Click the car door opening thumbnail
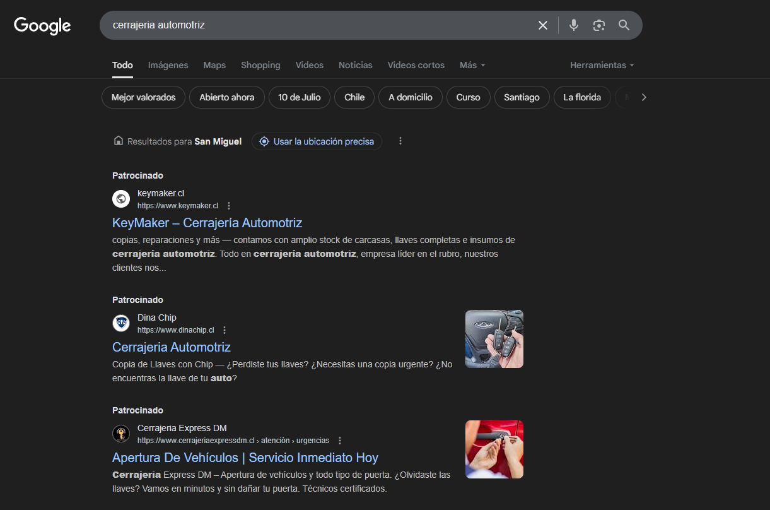The image size is (770, 510). pyautogui.click(x=494, y=449)
